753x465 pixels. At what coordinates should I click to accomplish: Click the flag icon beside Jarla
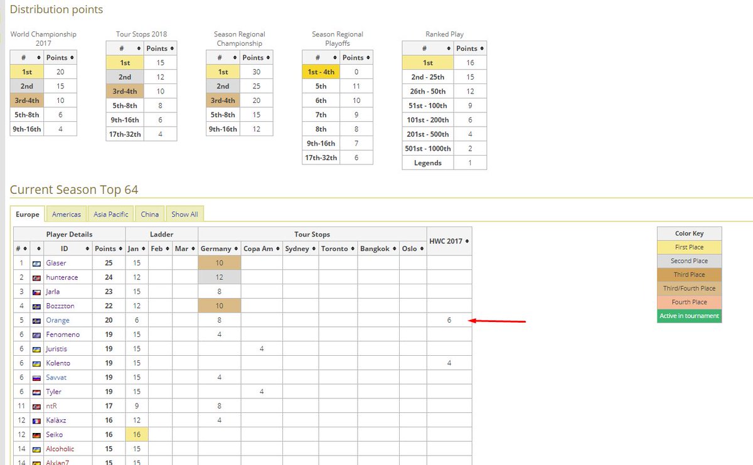click(36, 292)
